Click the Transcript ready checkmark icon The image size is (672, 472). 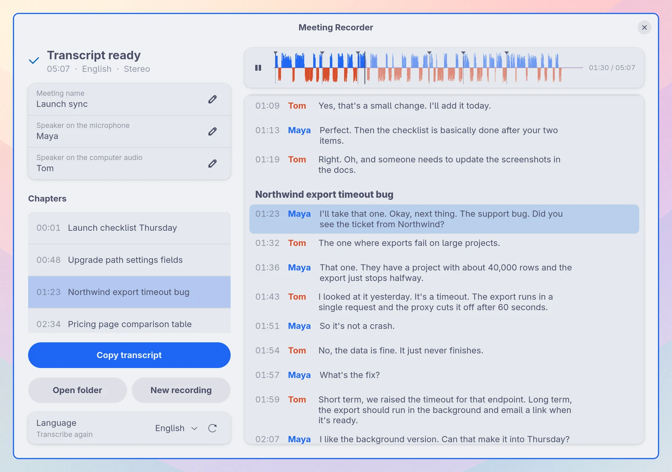click(x=34, y=61)
